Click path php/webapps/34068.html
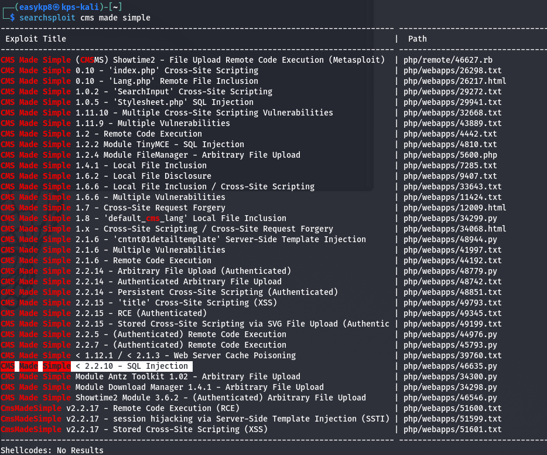 (x=455, y=229)
